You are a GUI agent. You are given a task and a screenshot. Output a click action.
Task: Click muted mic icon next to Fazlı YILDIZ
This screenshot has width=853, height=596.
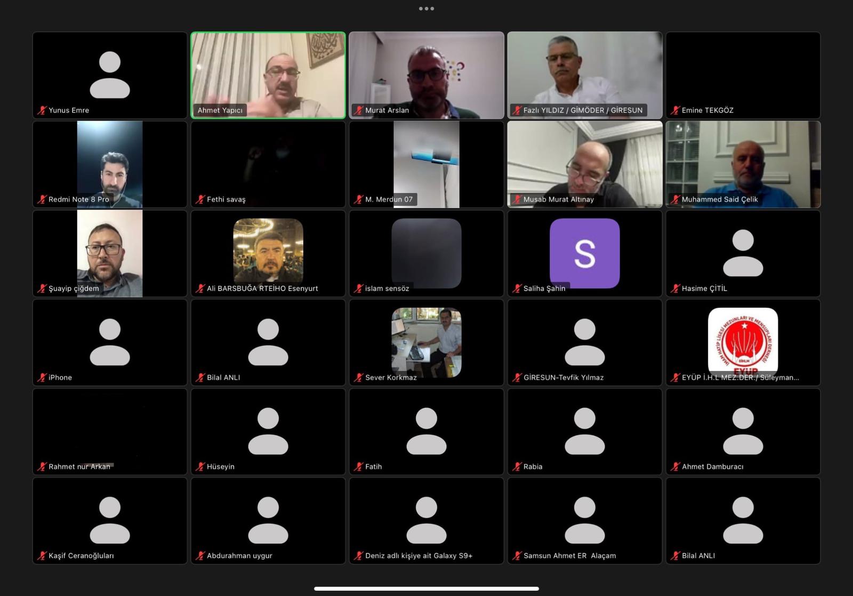[517, 110]
